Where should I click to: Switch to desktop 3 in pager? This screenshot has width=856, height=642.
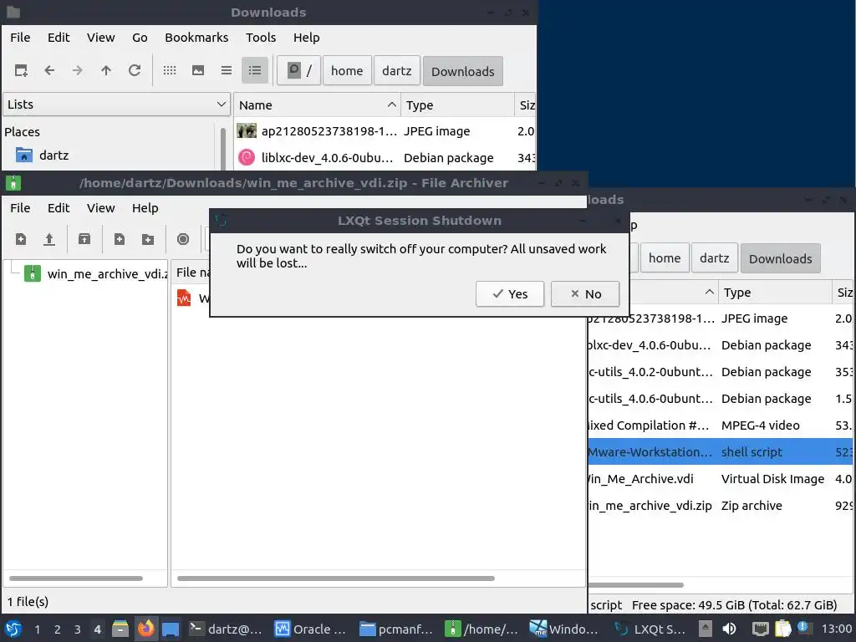click(x=77, y=629)
